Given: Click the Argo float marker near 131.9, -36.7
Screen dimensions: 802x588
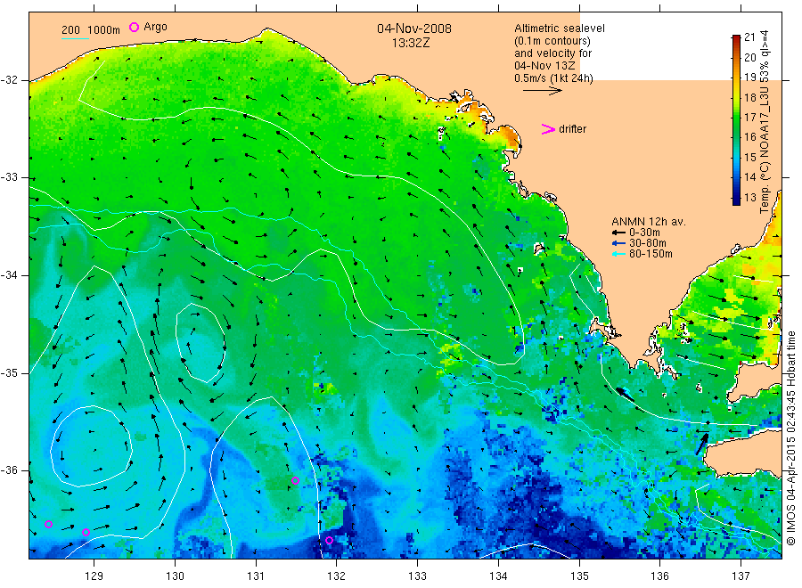Looking at the screenshot, I should click(330, 541).
